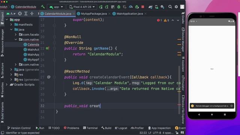Click Expand All in project panel
The width and height of the screenshot is (240, 135).
pyautogui.click(x=26, y=13)
